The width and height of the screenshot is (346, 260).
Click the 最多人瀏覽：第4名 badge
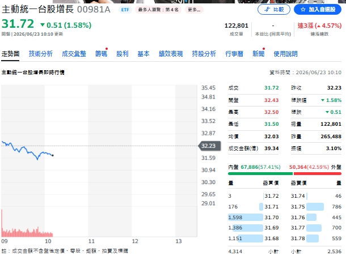158,10
